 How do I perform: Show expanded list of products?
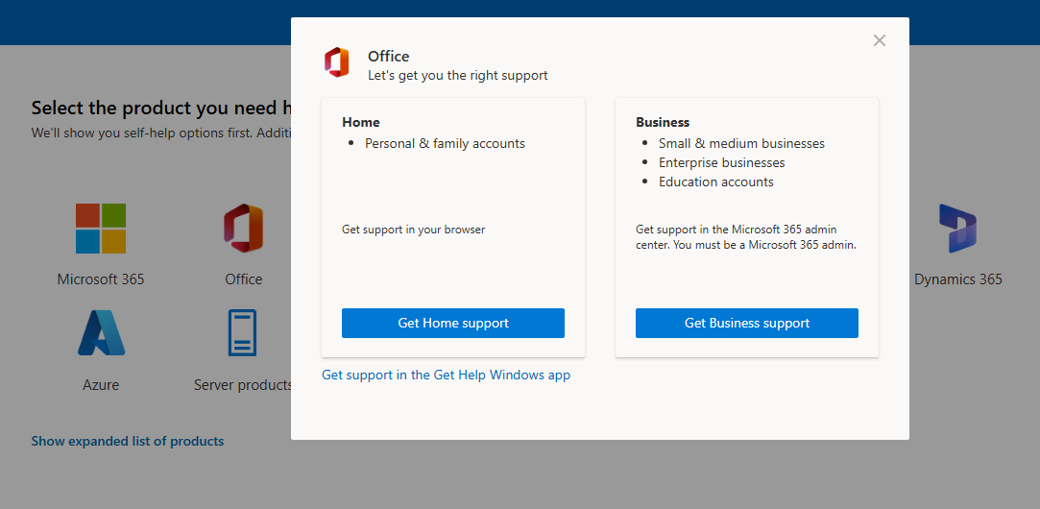128,442
